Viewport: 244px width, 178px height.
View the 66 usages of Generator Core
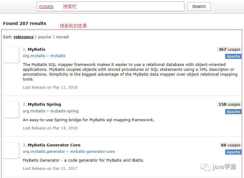tap(230, 145)
